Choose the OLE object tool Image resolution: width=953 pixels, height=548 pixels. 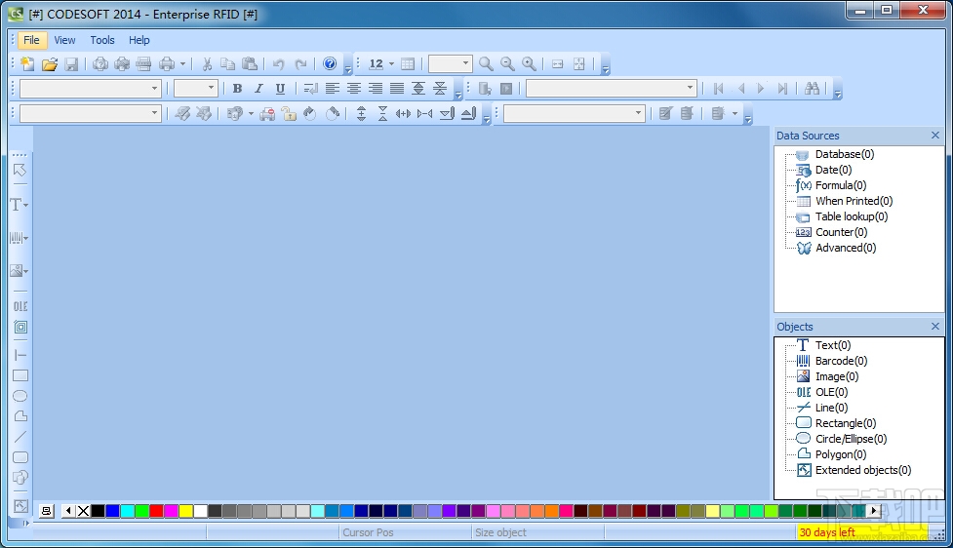coord(20,306)
